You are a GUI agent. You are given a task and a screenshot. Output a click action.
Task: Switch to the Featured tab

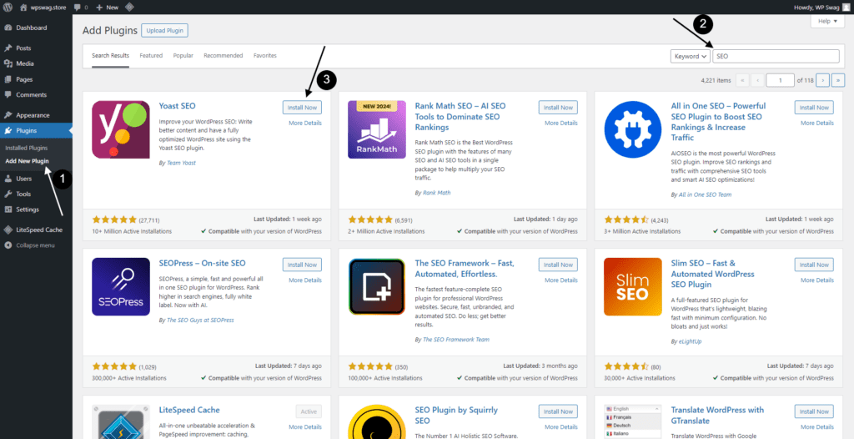tap(151, 56)
